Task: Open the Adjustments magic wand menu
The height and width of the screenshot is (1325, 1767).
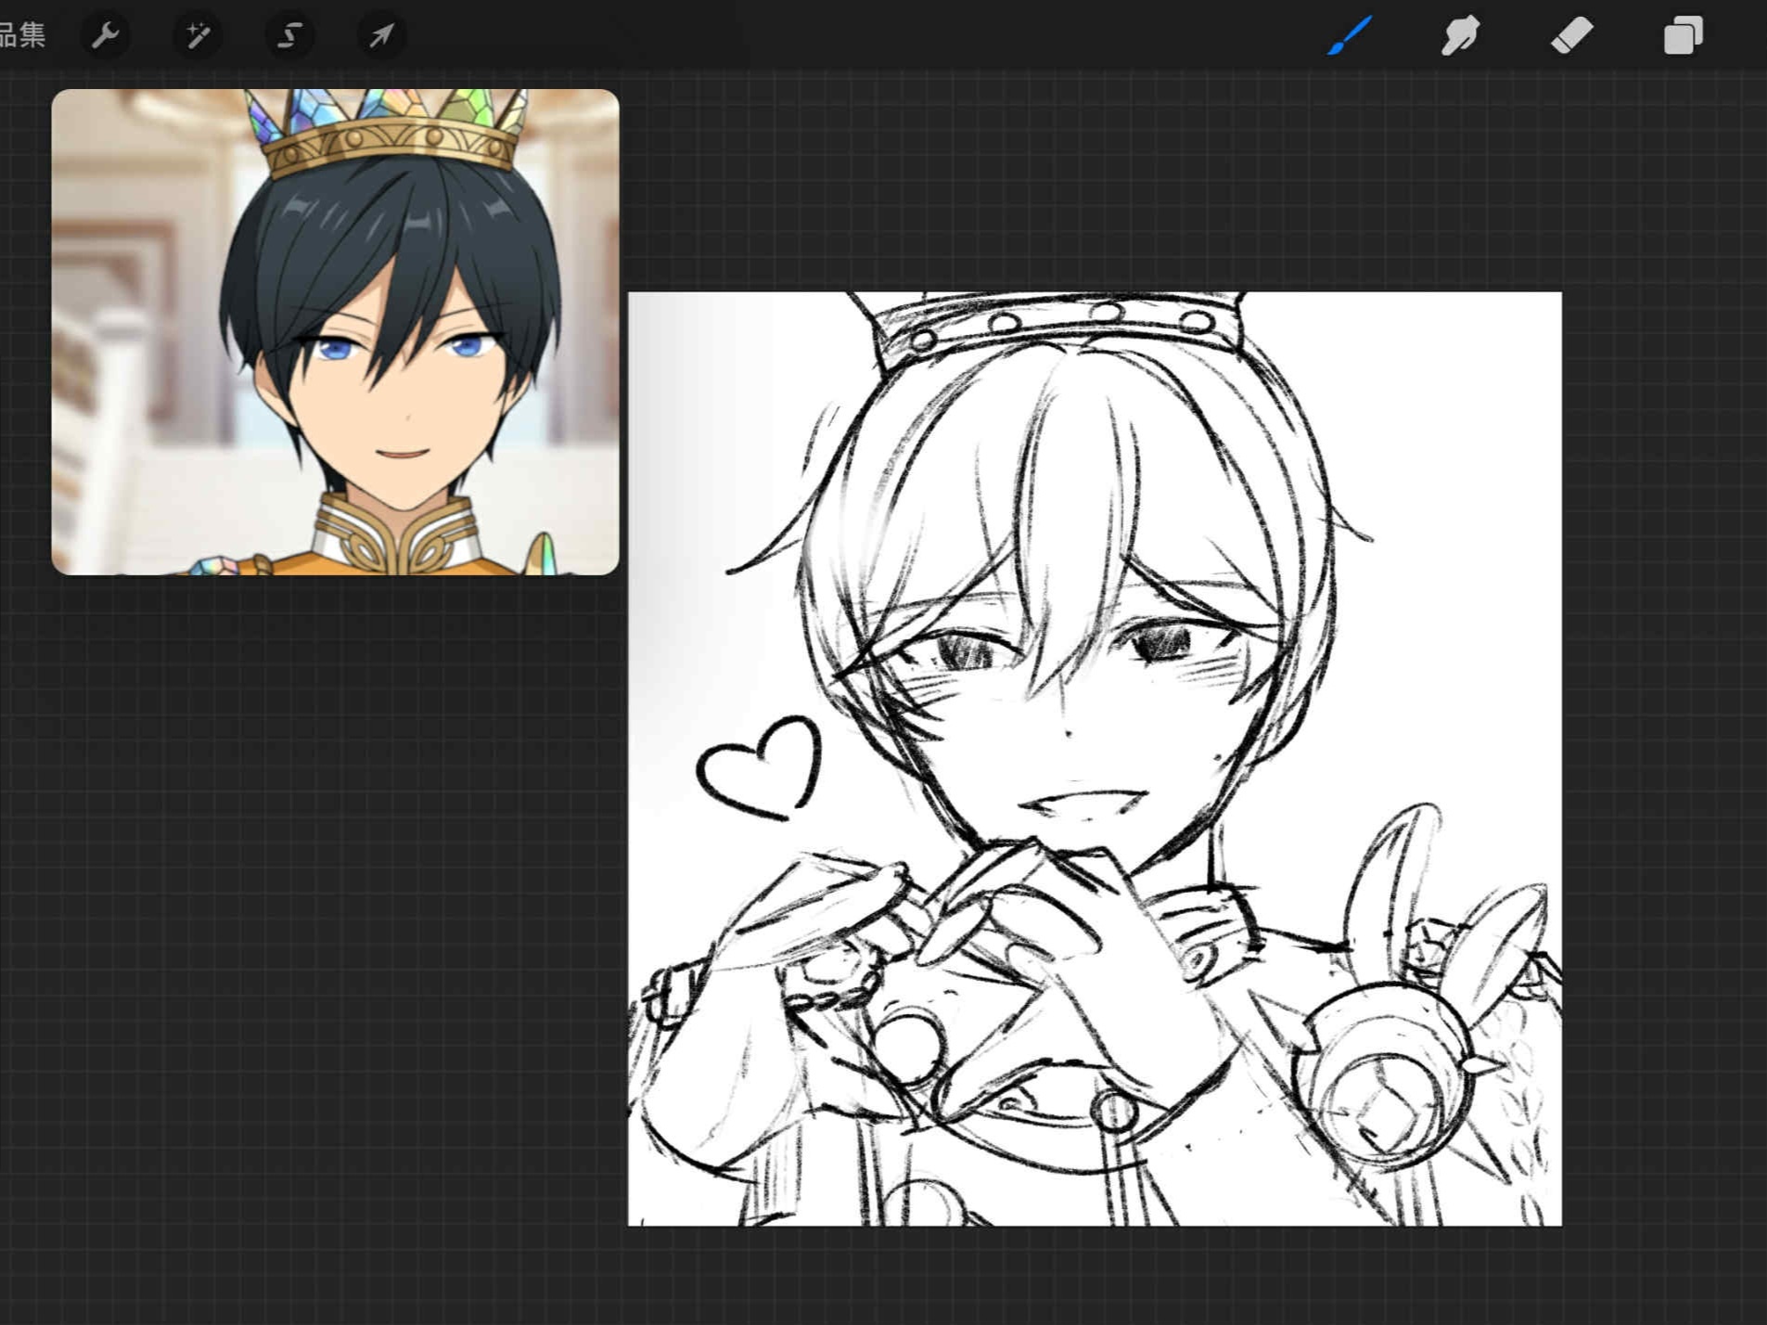Action: coord(198,36)
